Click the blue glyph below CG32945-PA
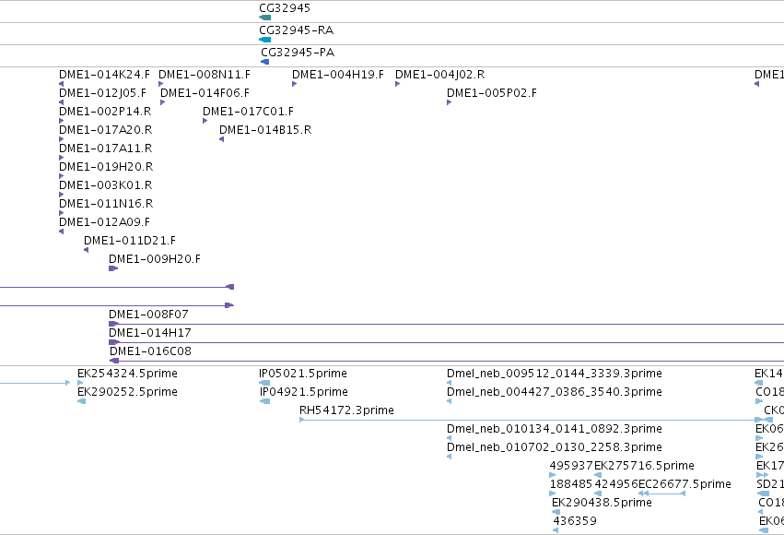This screenshot has width=784, height=535. click(265, 62)
